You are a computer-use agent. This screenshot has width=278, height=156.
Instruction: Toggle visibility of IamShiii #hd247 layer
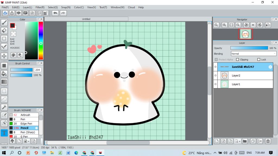point(215,67)
